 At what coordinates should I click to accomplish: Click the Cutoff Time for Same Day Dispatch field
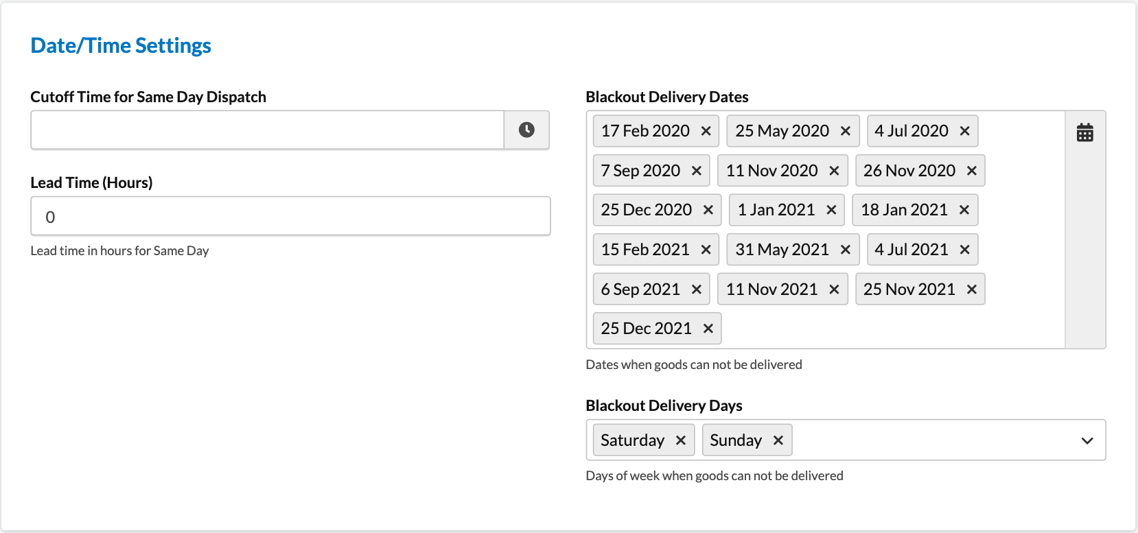(x=267, y=130)
